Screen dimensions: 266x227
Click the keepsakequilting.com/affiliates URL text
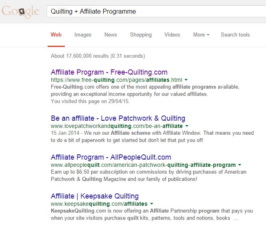tap(99, 204)
